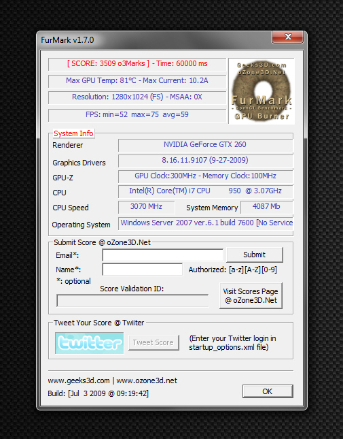Screen dimensions: 343x439
Task: Click the Tweet Your Score @ Twiiter heading
Action: [x=99, y=323]
